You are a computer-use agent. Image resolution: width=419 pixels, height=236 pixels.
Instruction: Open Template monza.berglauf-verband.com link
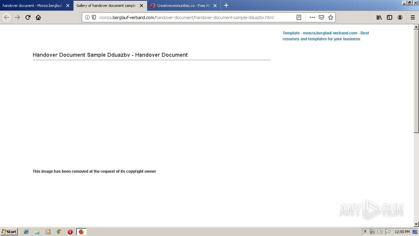click(x=326, y=36)
